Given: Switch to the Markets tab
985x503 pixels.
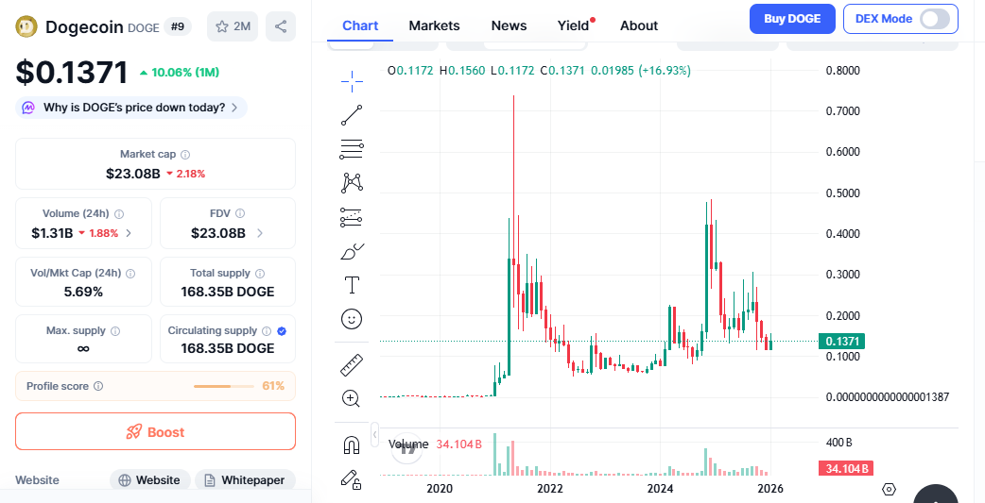Looking at the screenshot, I should point(434,25).
